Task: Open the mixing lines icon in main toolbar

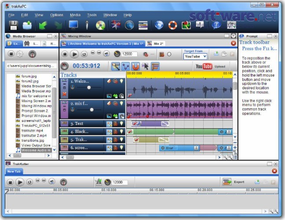Action: (x=143, y=25)
